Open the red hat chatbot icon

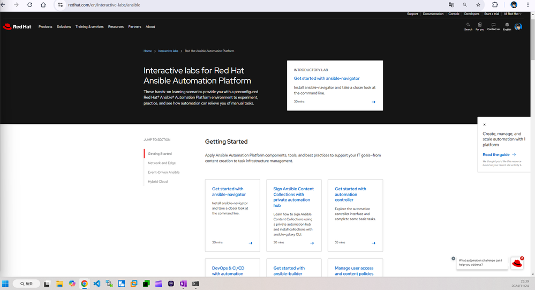pyautogui.click(x=517, y=263)
